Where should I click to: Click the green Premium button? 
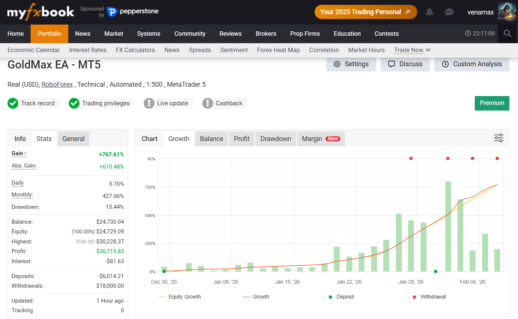tap(492, 103)
